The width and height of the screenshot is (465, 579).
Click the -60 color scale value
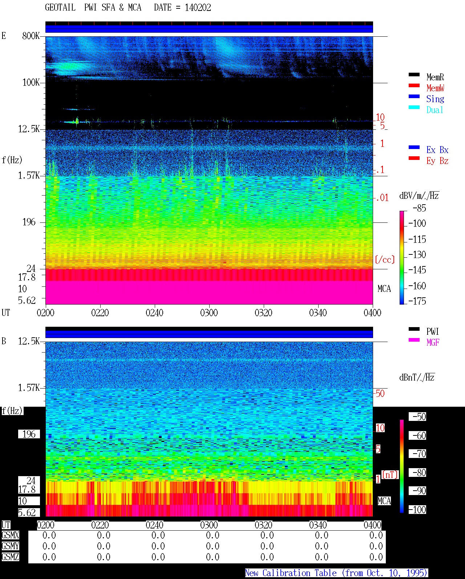418,435
